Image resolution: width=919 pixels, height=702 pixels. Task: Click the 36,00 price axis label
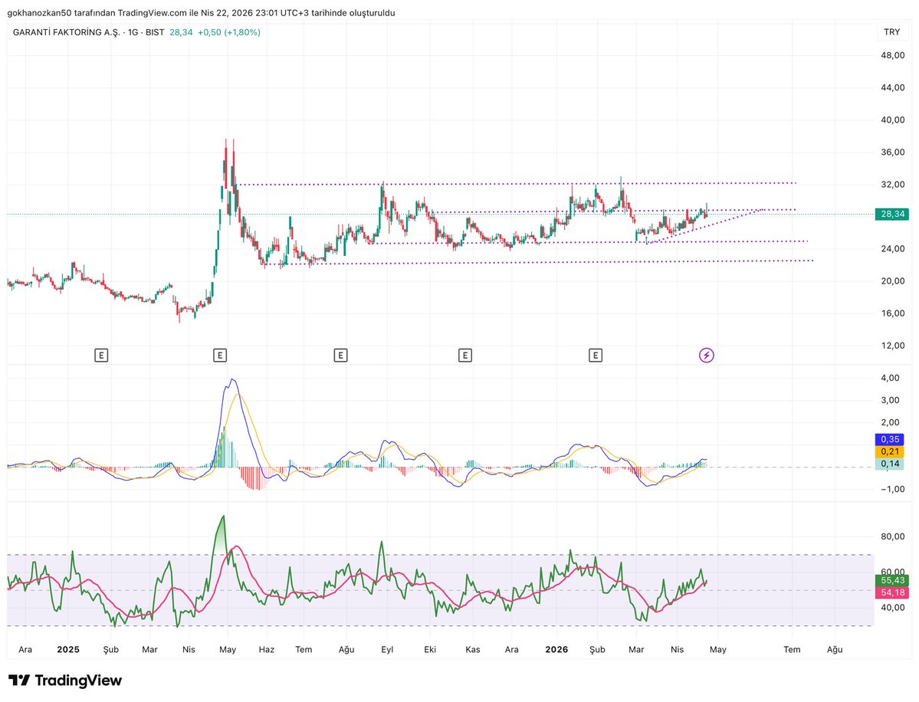pos(893,152)
